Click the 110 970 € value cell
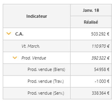Viewport: 112px width, 108px height. pyautogui.click(x=91, y=46)
